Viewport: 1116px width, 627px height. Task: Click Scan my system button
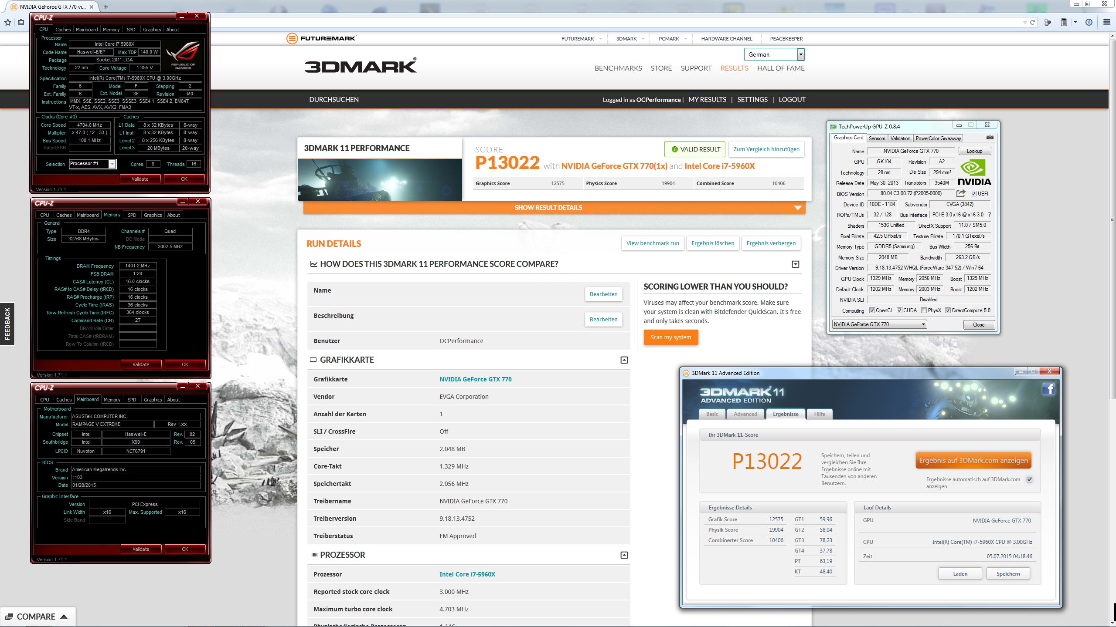670,337
